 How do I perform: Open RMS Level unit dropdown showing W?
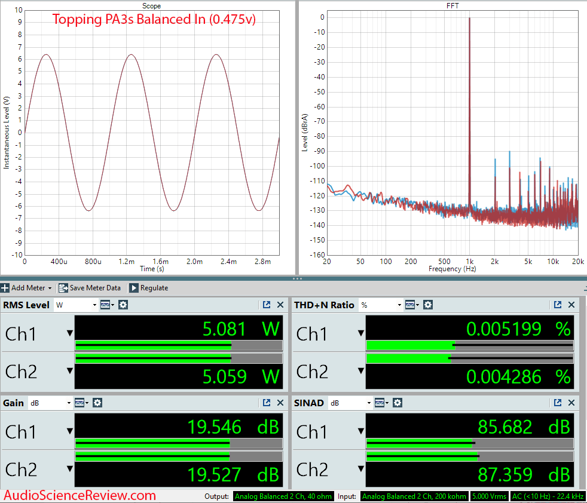coord(76,305)
